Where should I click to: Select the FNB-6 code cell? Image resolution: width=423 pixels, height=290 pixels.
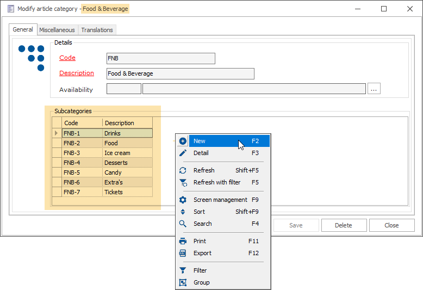tap(82, 182)
